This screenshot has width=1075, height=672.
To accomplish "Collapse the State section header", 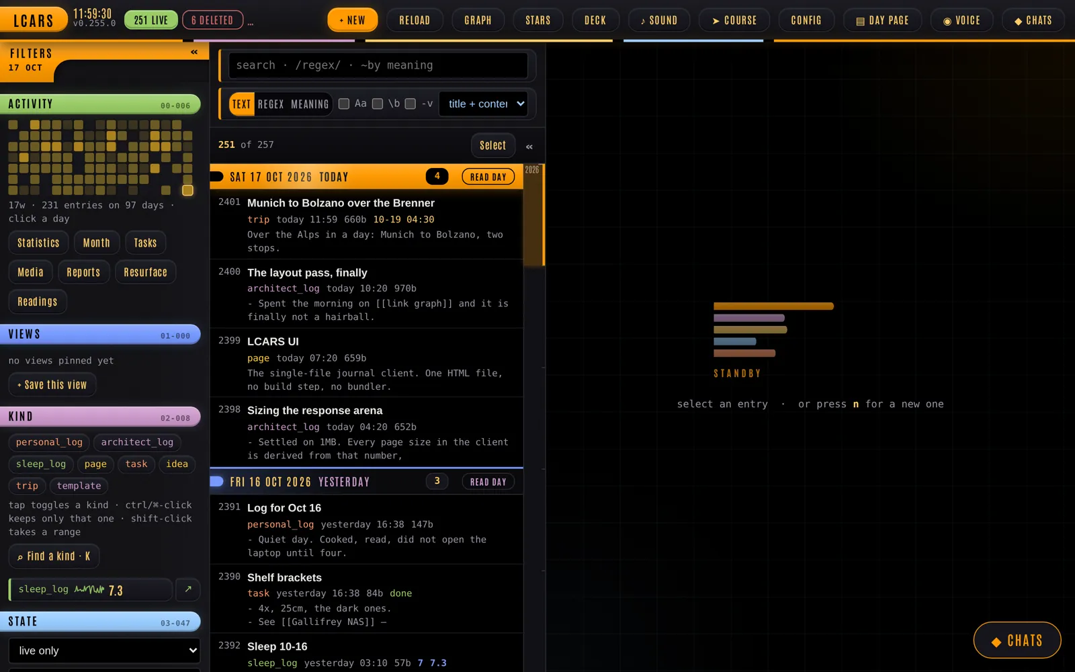I will [100, 622].
